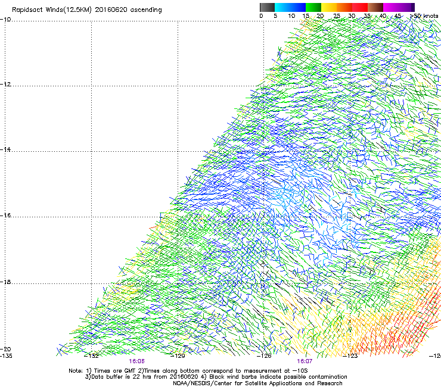Click the '-18' latitude axis label
Screen dimensions: 441x387
[x=5, y=282]
